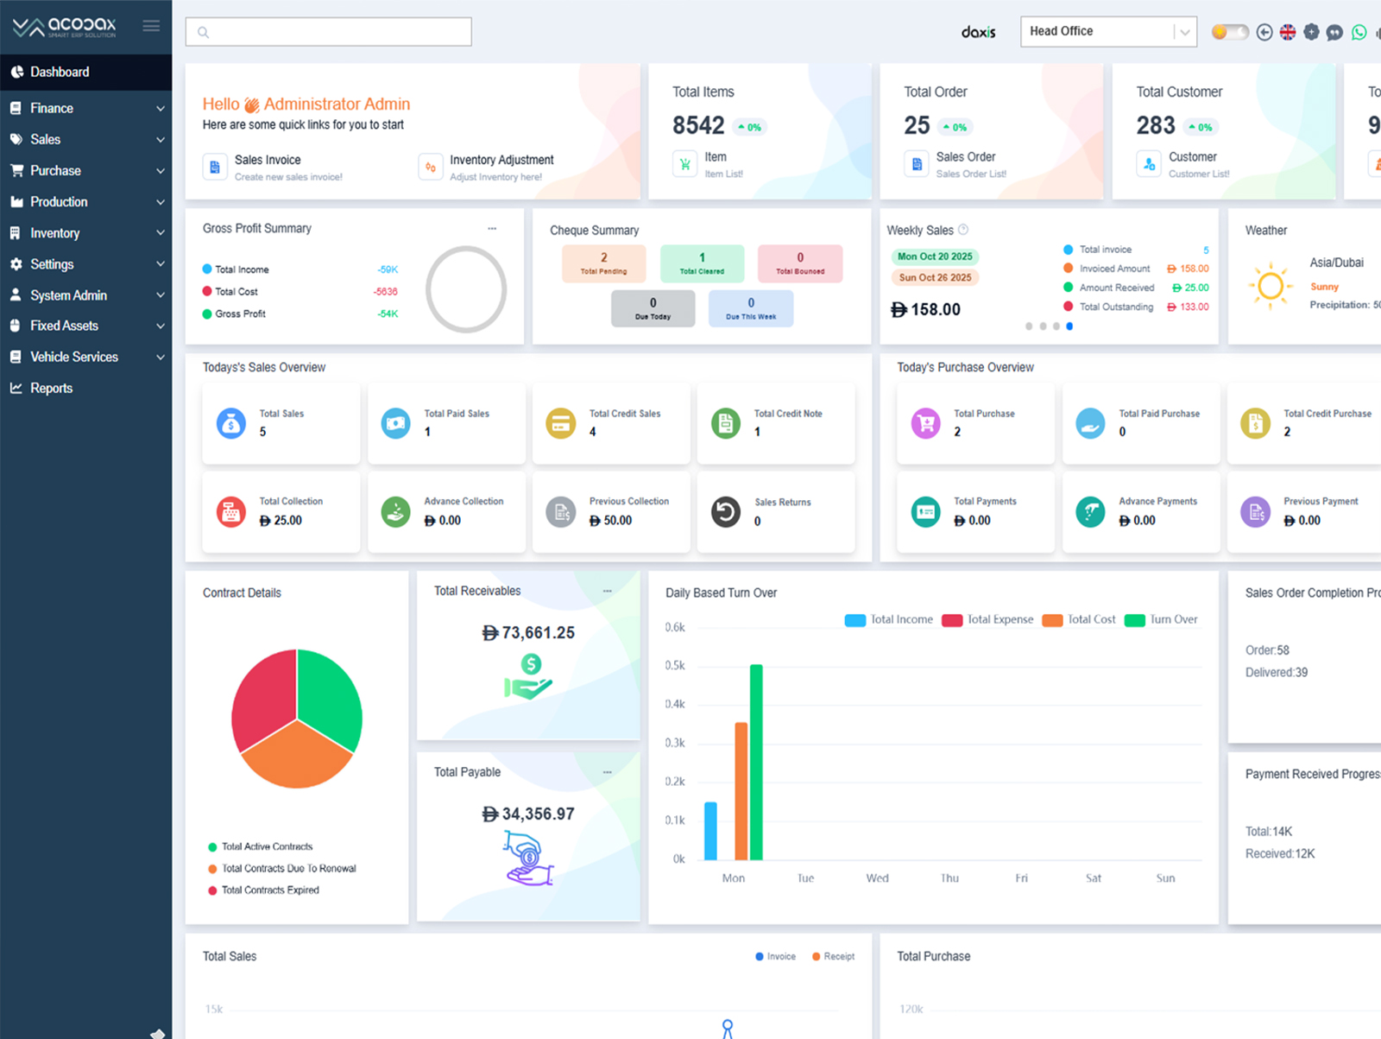Click the Sales Invoice quick link
The width and height of the screenshot is (1381, 1039).
268,161
